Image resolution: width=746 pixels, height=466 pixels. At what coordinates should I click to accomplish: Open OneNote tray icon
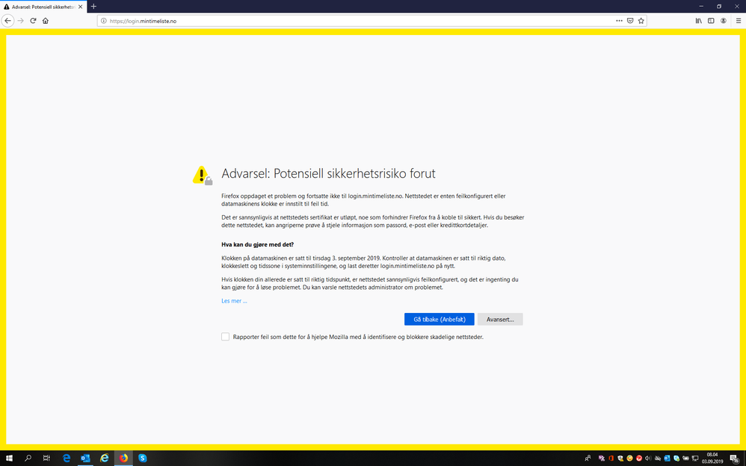click(602, 458)
